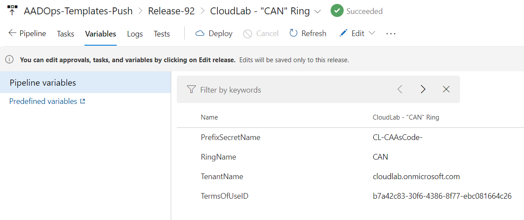Click the release pipeline icon beside AADOps-Templates-Push
The height and width of the screenshot is (220, 524).
pyautogui.click(x=13, y=11)
